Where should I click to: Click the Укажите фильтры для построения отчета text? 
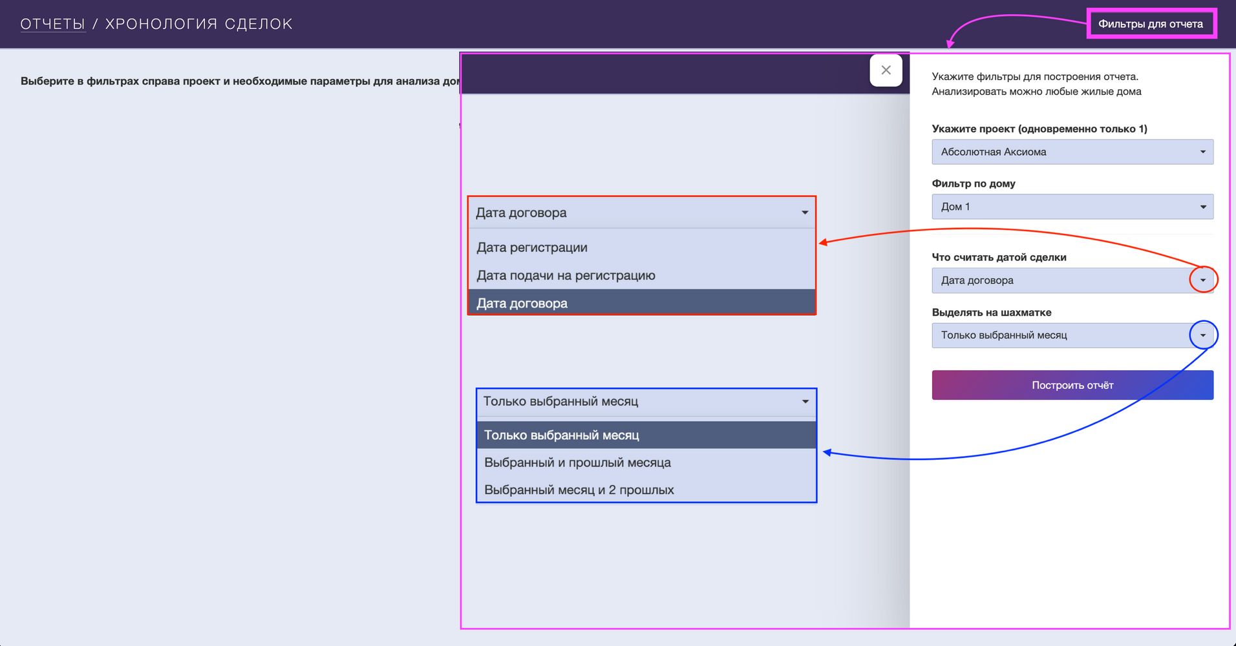tap(1035, 76)
